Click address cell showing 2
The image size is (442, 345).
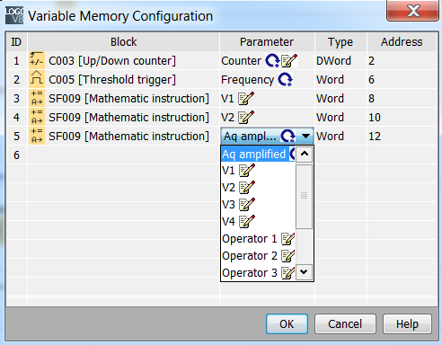click(x=402, y=61)
